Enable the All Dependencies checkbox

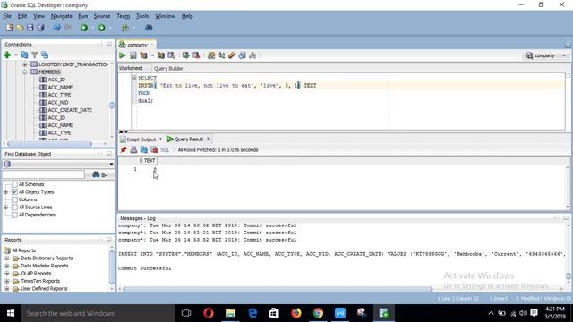pos(14,215)
